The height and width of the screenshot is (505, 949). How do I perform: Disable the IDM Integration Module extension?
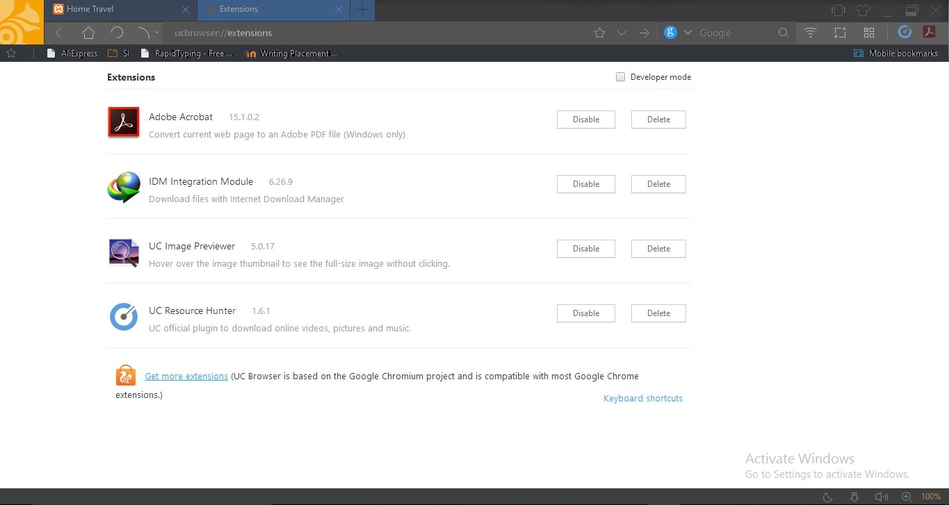tap(585, 184)
